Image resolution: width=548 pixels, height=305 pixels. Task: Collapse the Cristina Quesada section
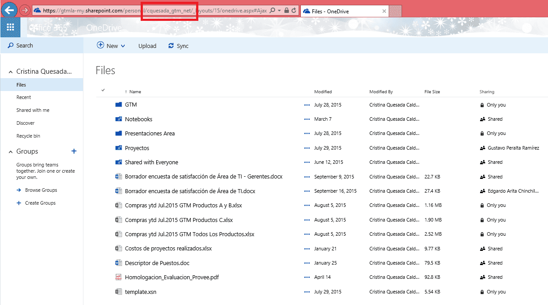point(10,72)
